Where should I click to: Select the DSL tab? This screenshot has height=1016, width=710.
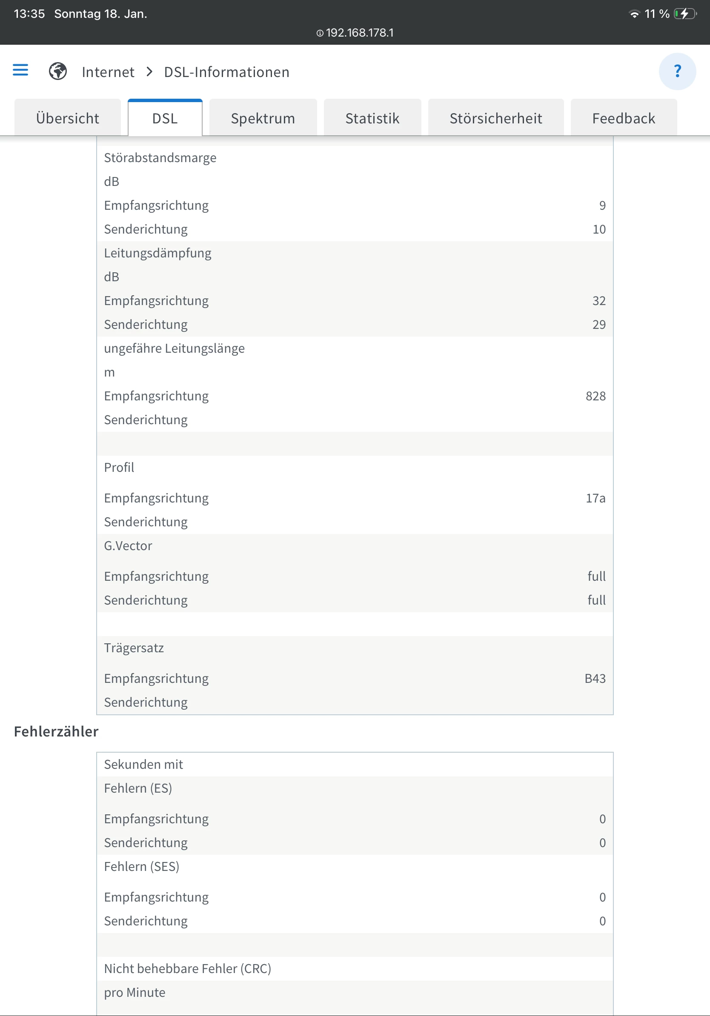click(x=165, y=118)
